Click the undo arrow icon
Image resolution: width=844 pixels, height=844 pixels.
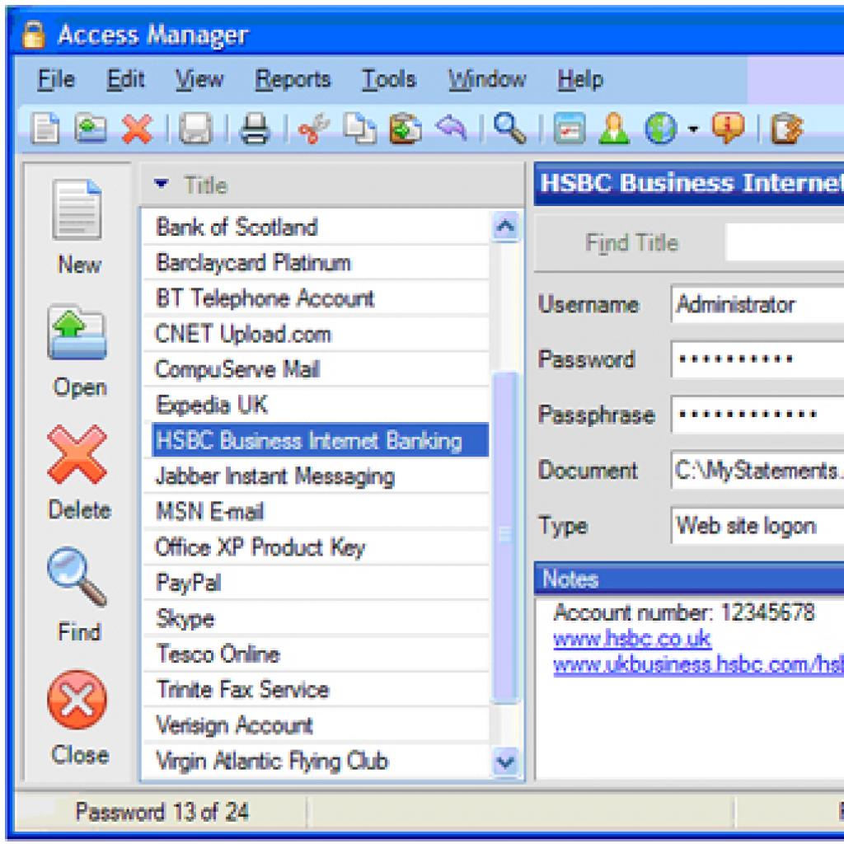pos(452,129)
